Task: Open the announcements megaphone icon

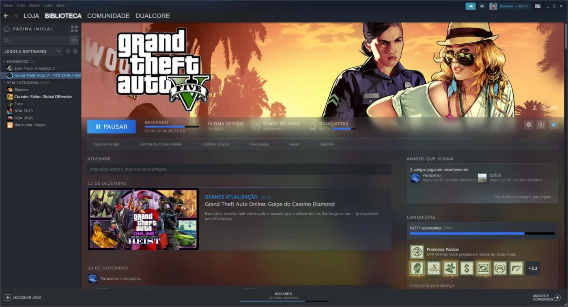Action: [471, 6]
